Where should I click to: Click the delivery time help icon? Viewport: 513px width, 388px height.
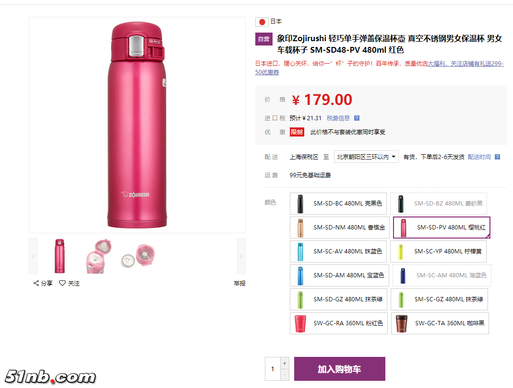click(x=497, y=157)
